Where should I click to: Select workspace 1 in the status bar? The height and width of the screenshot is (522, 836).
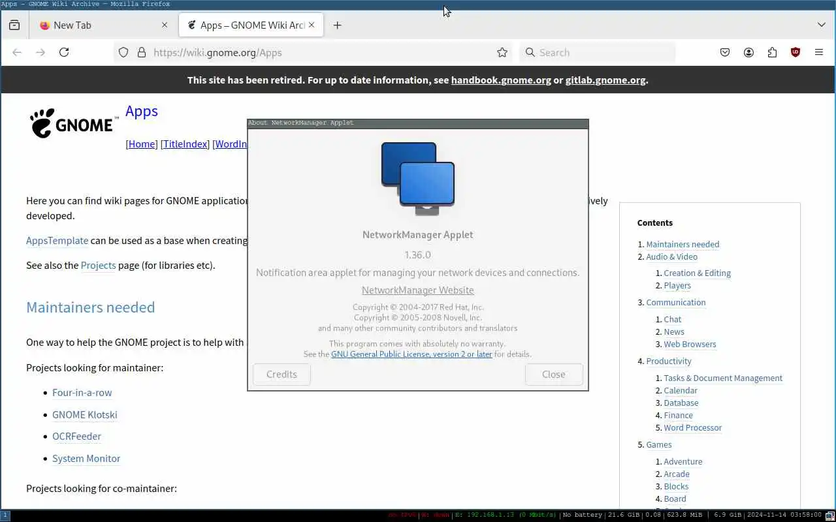coord(5,515)
